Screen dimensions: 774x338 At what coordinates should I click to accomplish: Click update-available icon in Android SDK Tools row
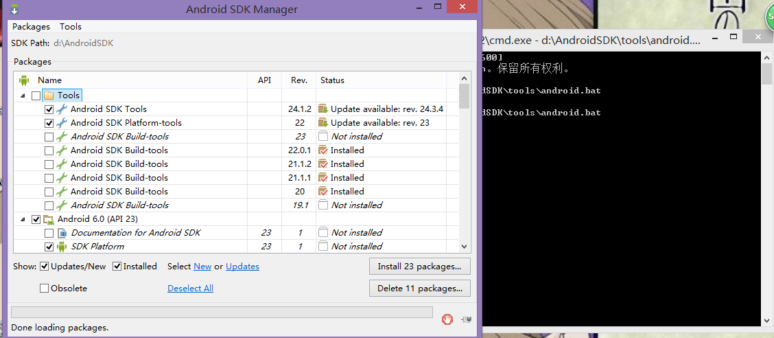[323, 109]
